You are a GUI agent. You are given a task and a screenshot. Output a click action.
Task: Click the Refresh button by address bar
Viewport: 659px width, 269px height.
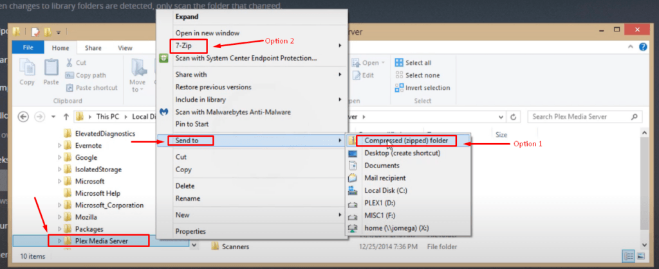click(513, 117)
